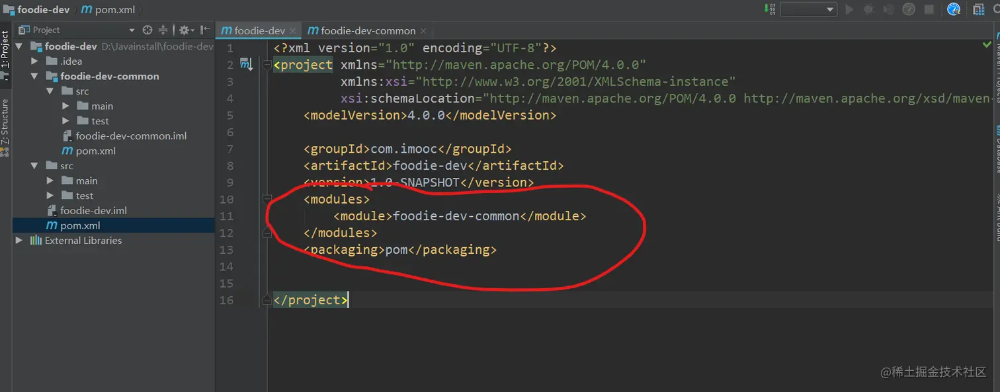
Task: Click the Debug bug icon
Action: (x=869, y=9)
